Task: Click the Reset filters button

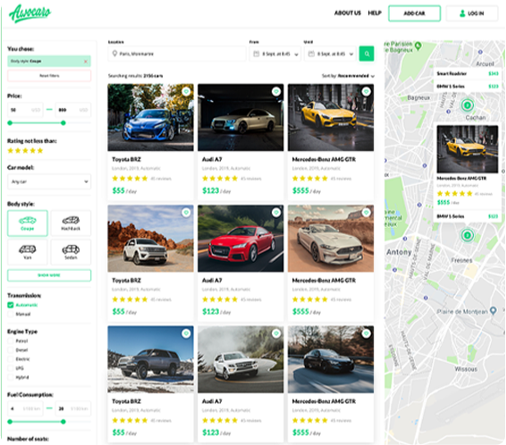Action: (49, 76)
